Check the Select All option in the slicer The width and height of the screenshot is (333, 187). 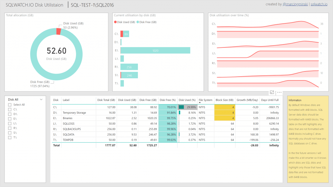coord(9,105)
